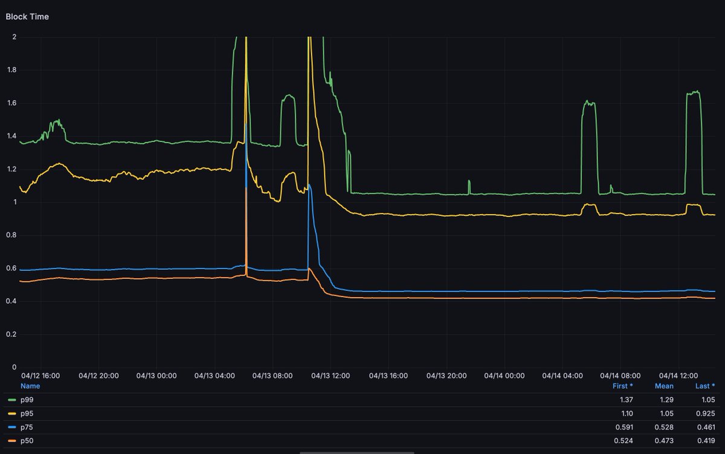This screenshot has height=454, width=725.
Task: Click the 04/14 08:00 x-axis label
Action: pyautogui.click(x=621, y=376)
